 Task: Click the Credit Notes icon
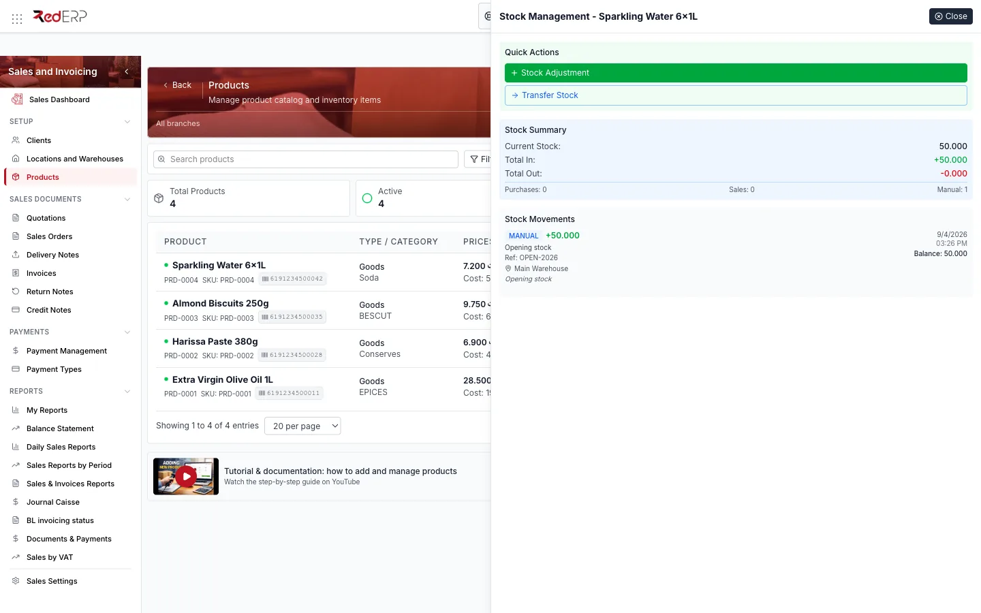pos(16,310)
